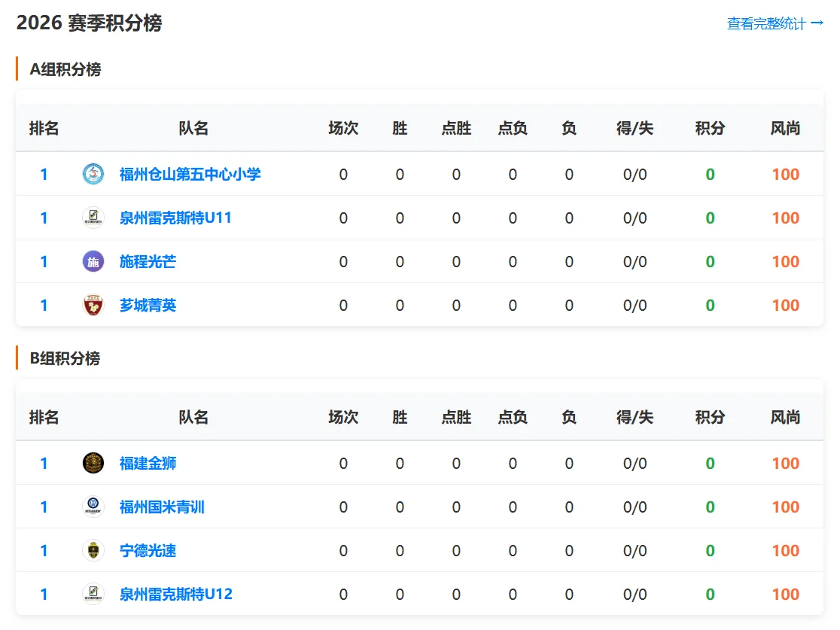Click 负 column header in Group A table
Viewport: 840px width, 630px height.
[x=569, y=129]
